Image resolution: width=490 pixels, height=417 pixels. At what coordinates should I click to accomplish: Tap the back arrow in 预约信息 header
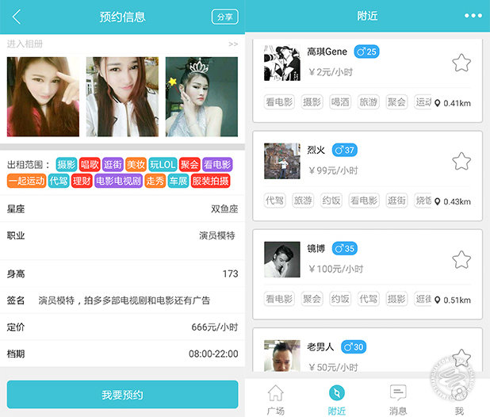17,17
